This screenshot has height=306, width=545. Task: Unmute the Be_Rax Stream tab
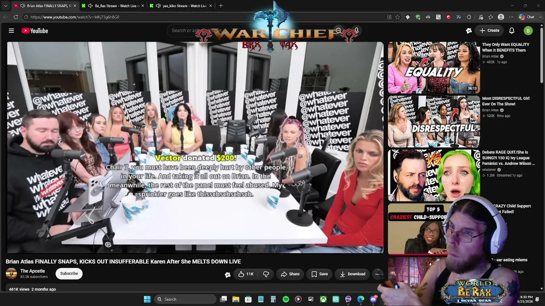point(90,6)
